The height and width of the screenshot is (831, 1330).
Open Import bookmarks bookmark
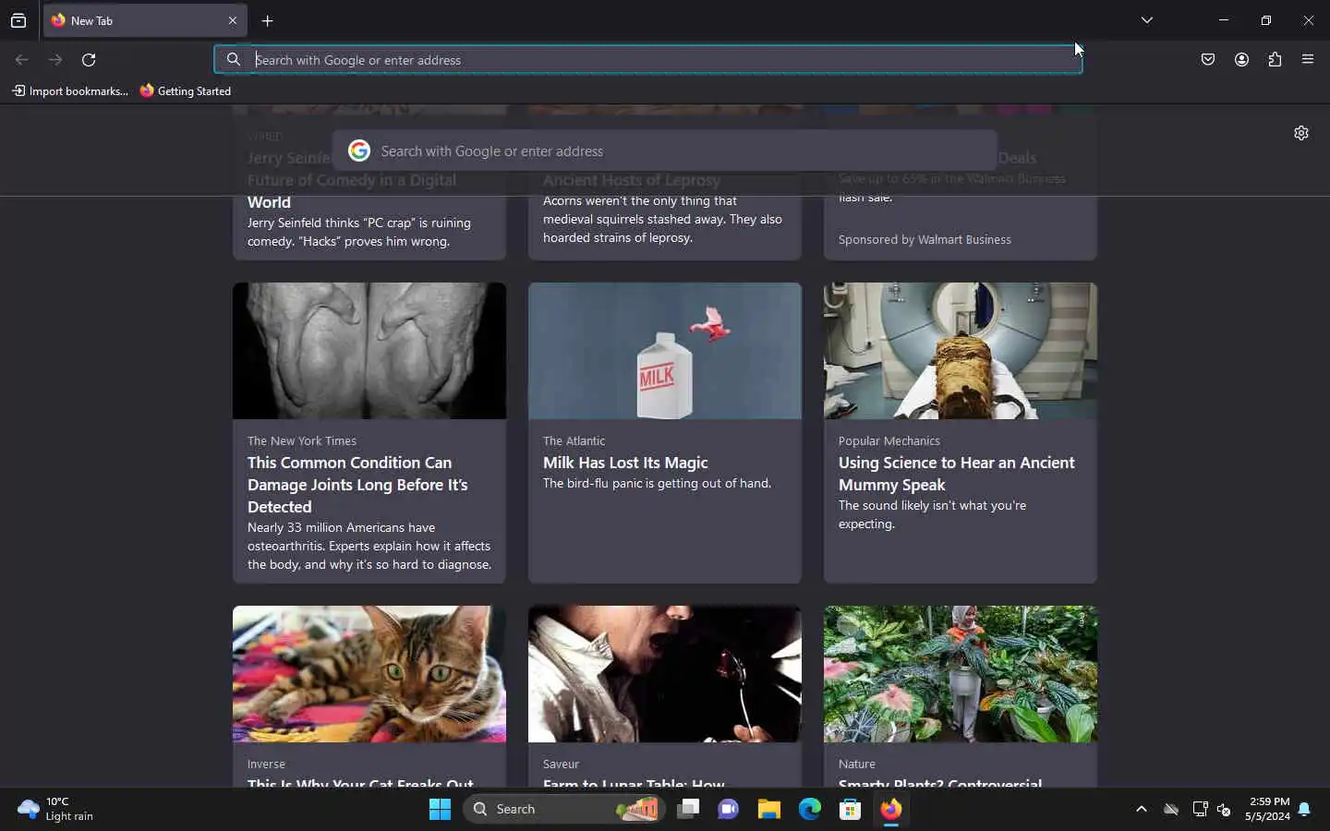tap(70, 90)
